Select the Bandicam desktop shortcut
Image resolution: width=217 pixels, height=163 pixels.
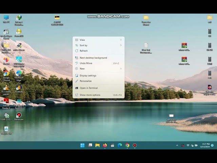coord(19,116)
